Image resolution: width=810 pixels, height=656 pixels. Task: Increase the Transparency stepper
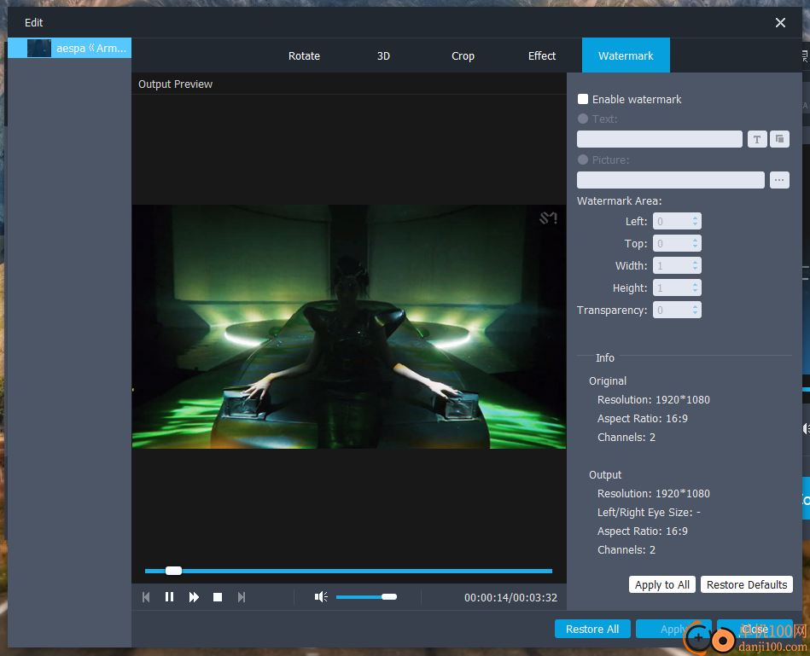(696, 306)
